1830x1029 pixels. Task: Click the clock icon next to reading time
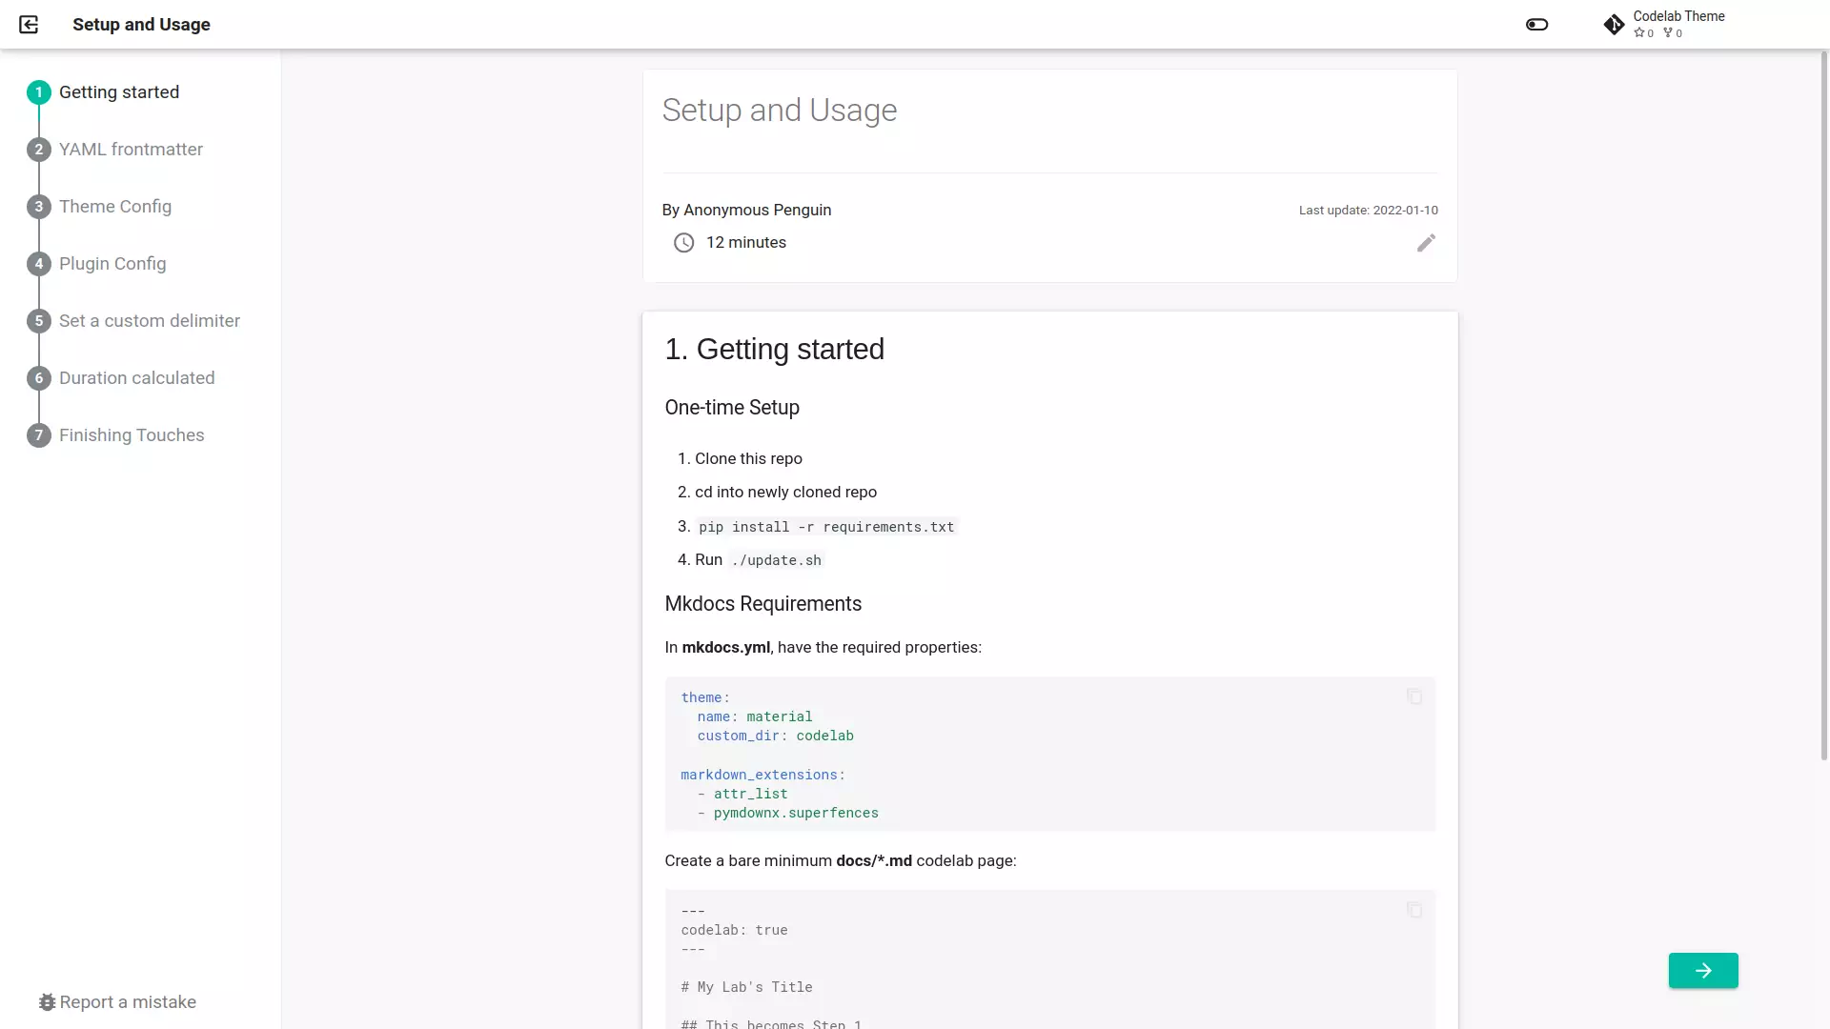coord(682,241)
